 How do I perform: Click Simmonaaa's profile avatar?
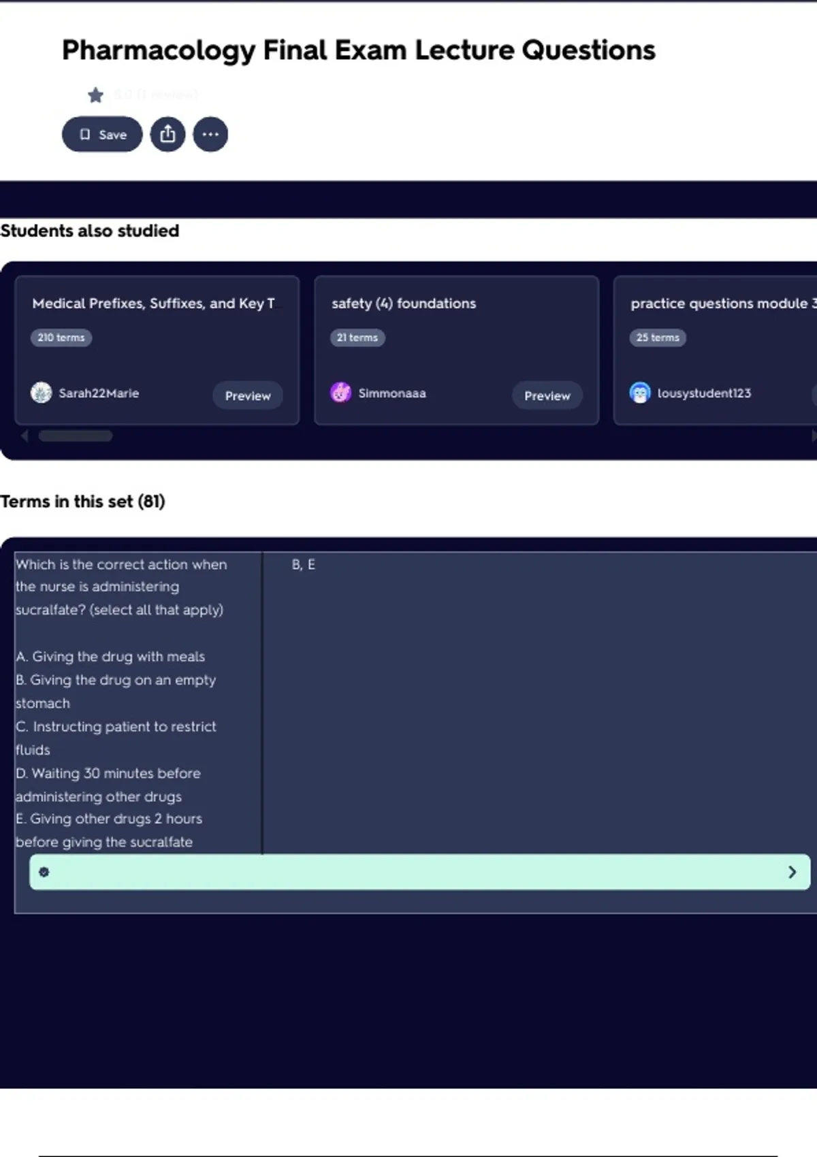pos(340,393)
